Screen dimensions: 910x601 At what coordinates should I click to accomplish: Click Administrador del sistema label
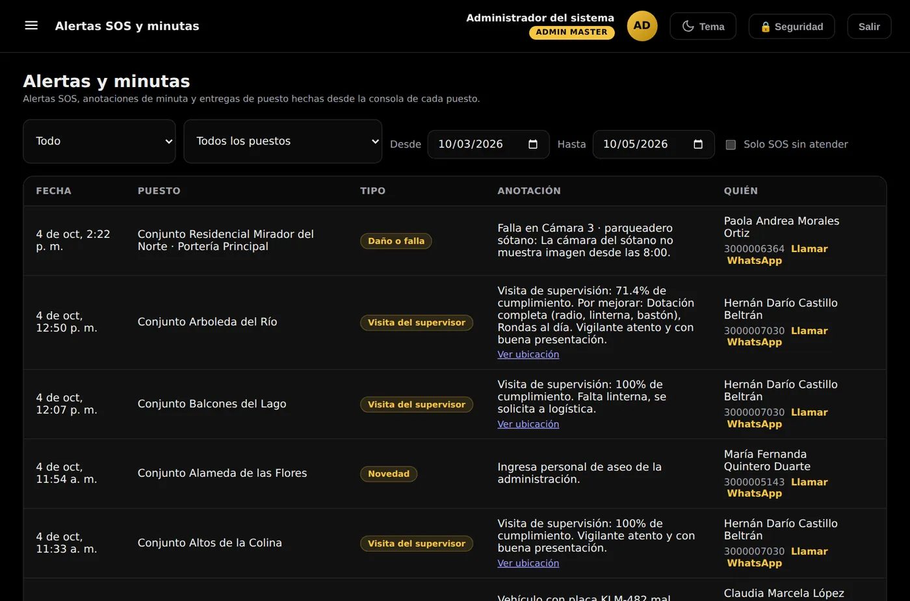click(x=540, y=18)
